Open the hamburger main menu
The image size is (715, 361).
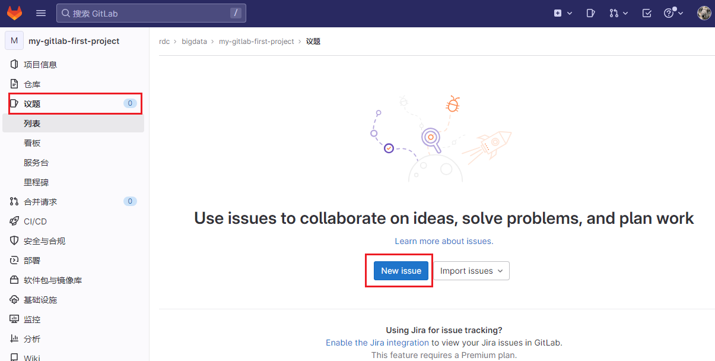tap(41, 13)
